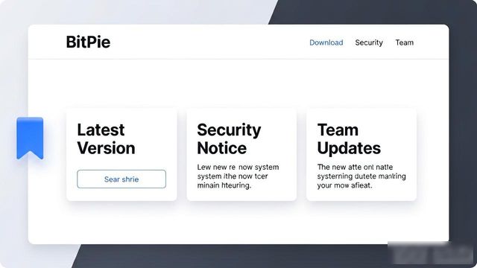Click the word 'Version' in first card
Screen dimensions: 477x268
click(x=106, y=148)
